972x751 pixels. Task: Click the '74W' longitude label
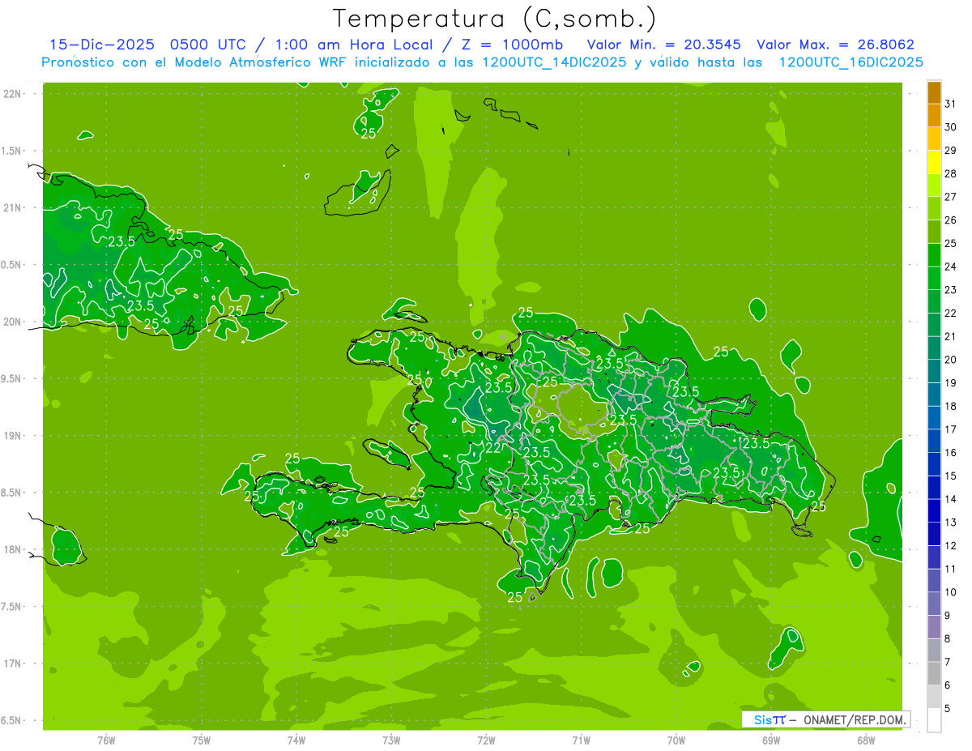click(296, 740)
